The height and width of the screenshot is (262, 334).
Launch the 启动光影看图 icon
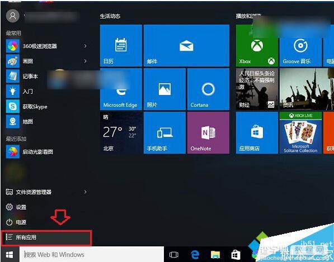coord(13,151)
